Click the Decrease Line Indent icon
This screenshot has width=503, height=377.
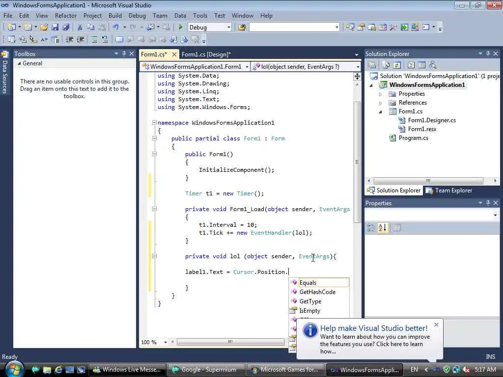click(69, 39)
